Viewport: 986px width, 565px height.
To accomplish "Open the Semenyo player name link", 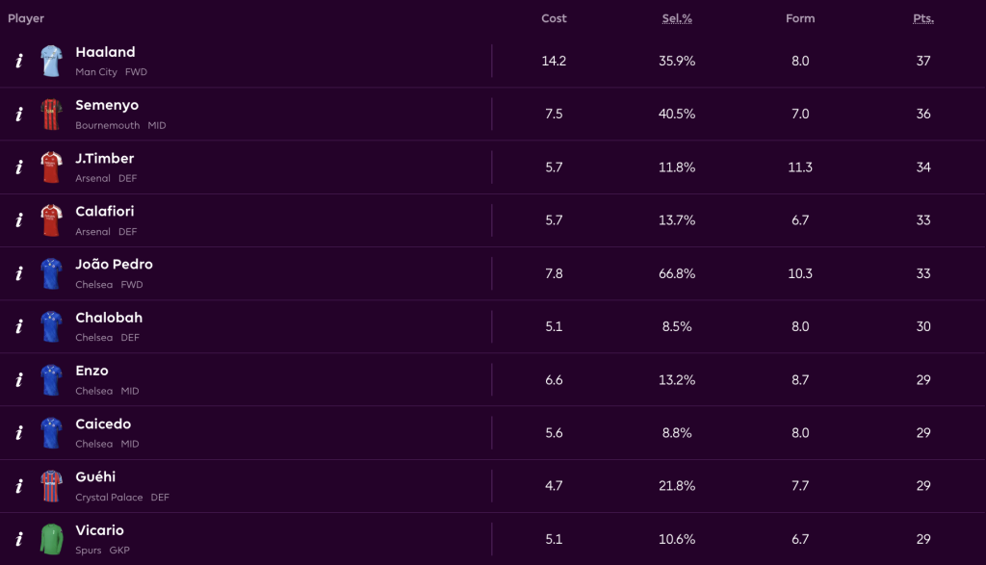I will pos(105,106).
